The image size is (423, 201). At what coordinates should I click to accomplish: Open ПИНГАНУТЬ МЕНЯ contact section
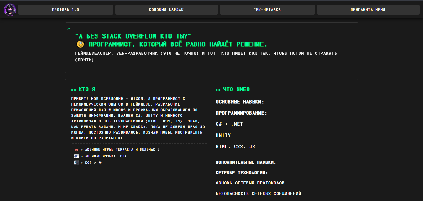pos(368,10)
